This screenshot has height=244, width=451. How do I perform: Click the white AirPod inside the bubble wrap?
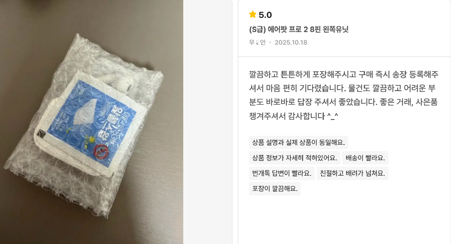click(118, 81)
